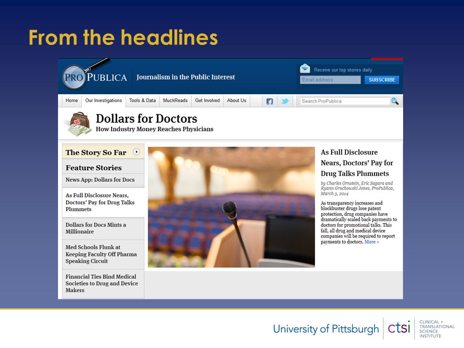464x348 pixels.
Task: Select the Feature Stories section header
Action: (x=93, y=168)
